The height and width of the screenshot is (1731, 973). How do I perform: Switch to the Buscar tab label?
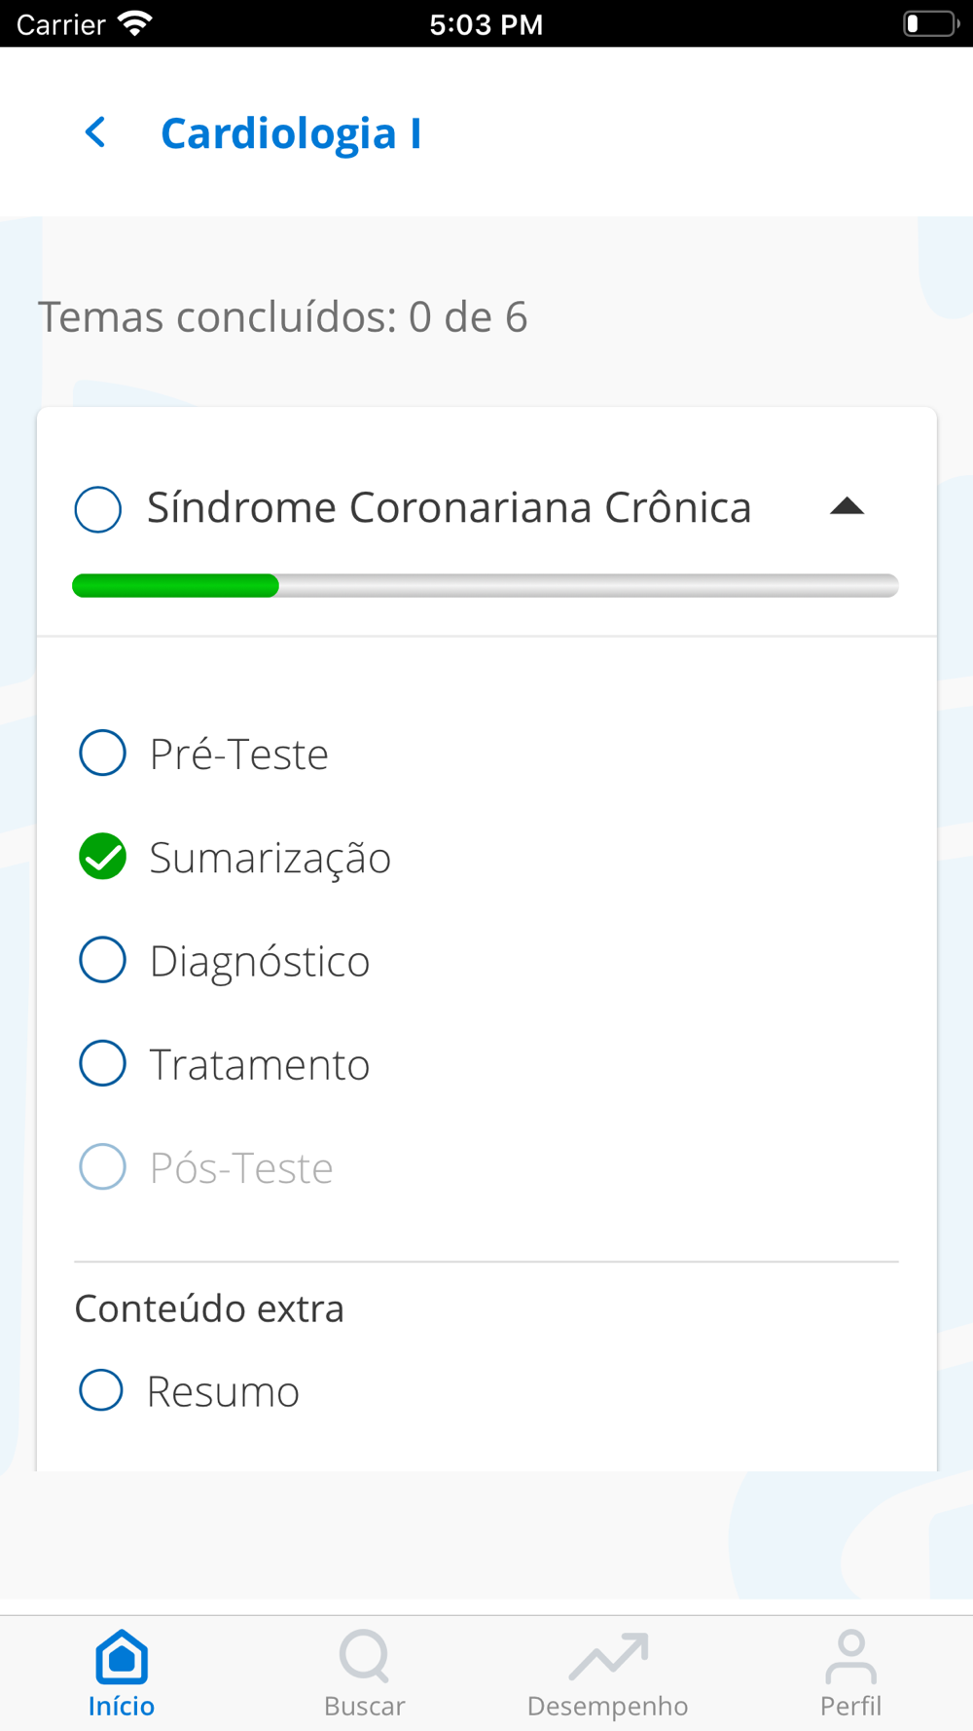[364, 1707]
